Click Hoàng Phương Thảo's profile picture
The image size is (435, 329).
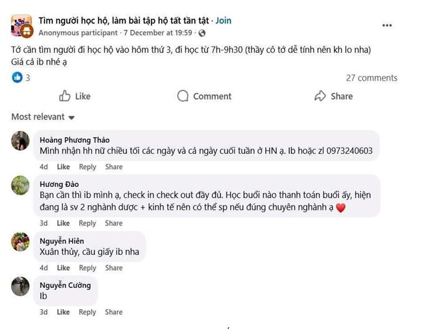click(x=21, y=141)
